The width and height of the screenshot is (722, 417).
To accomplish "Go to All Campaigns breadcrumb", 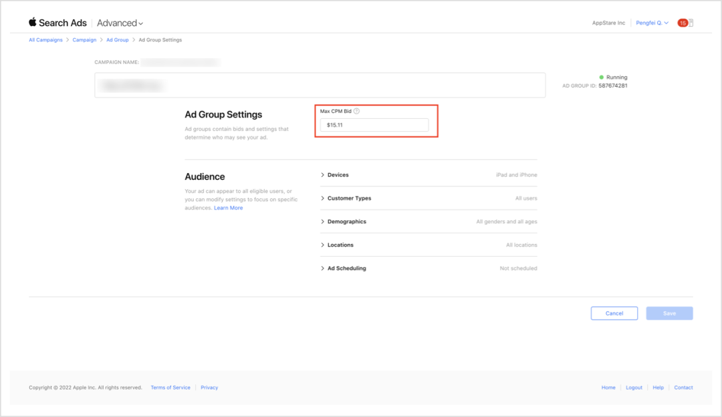I will point(45,40).
